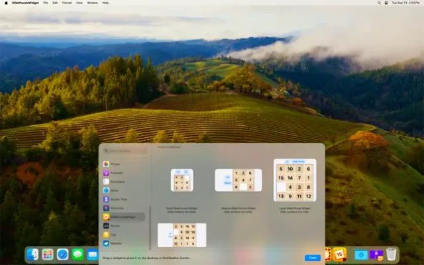The width and height of the screenshot is (424, 265).
Task: Click Reset in the medium puzzle widget
Action: pos(227,183)
